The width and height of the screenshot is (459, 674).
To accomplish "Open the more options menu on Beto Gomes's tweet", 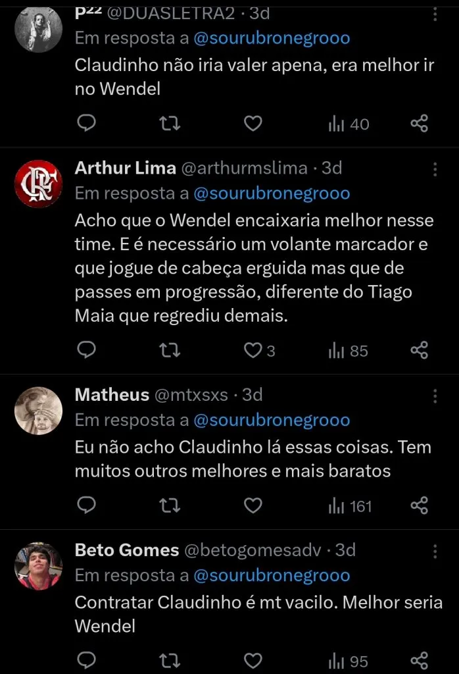I will pos(435,551).
